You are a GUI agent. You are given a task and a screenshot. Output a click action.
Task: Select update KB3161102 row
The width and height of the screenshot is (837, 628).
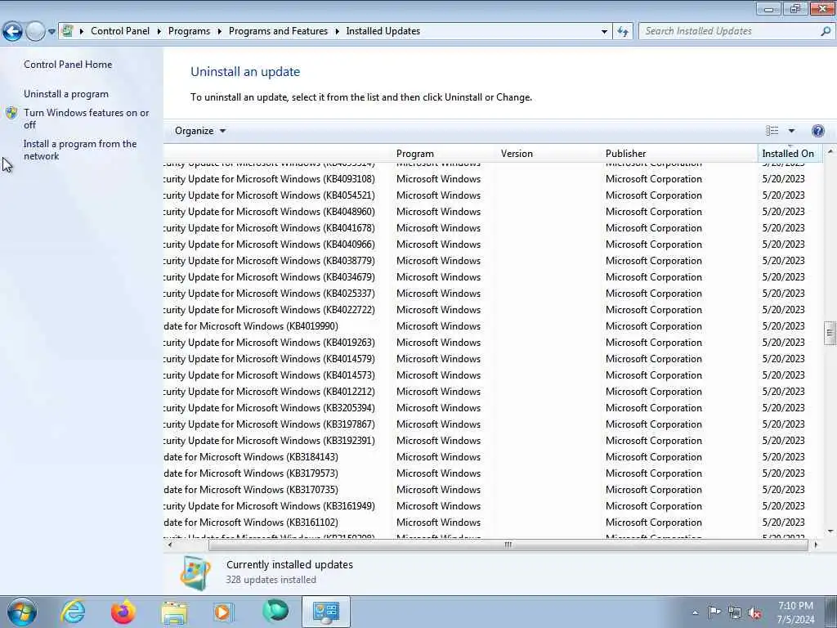(x=494, y=523)
